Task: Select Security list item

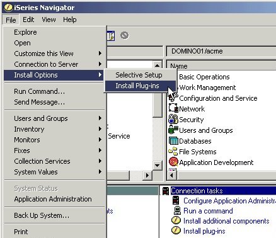Action: tap(192, 120)
